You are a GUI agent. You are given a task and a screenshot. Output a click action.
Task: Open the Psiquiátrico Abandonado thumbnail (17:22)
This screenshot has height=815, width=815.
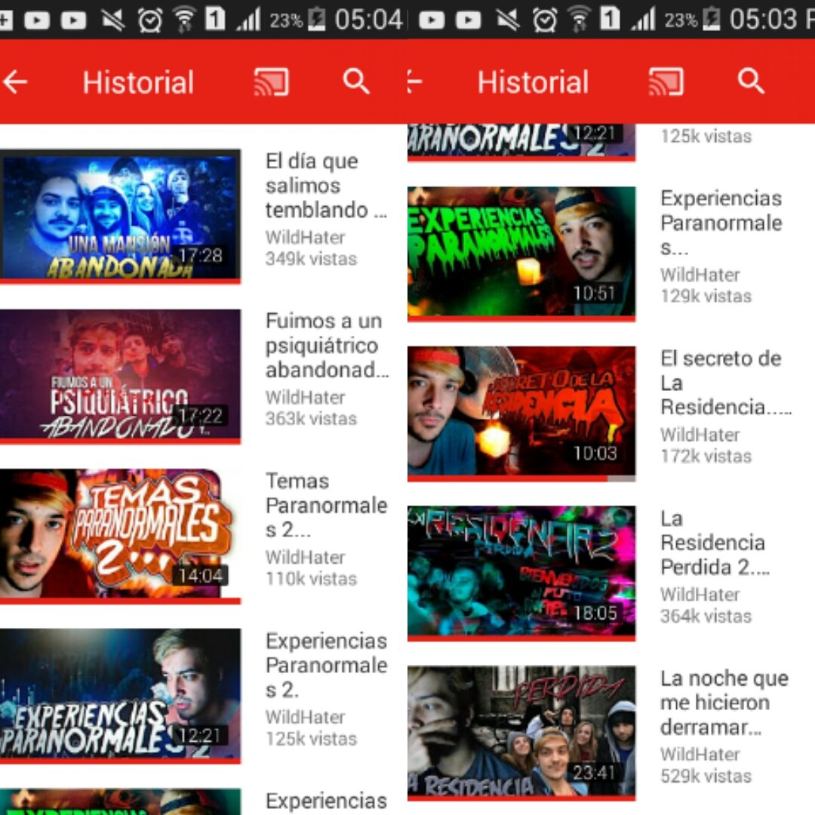click(x=120, y=375)
